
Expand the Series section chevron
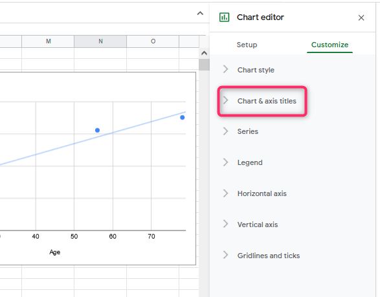click(x=226, y=131)
